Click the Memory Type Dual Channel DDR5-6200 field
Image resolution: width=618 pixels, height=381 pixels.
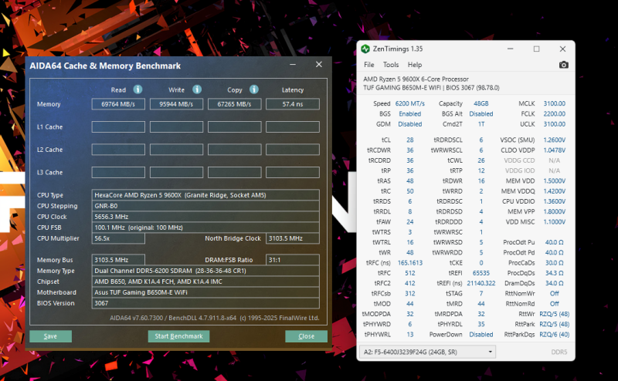[x=205, y=271]
